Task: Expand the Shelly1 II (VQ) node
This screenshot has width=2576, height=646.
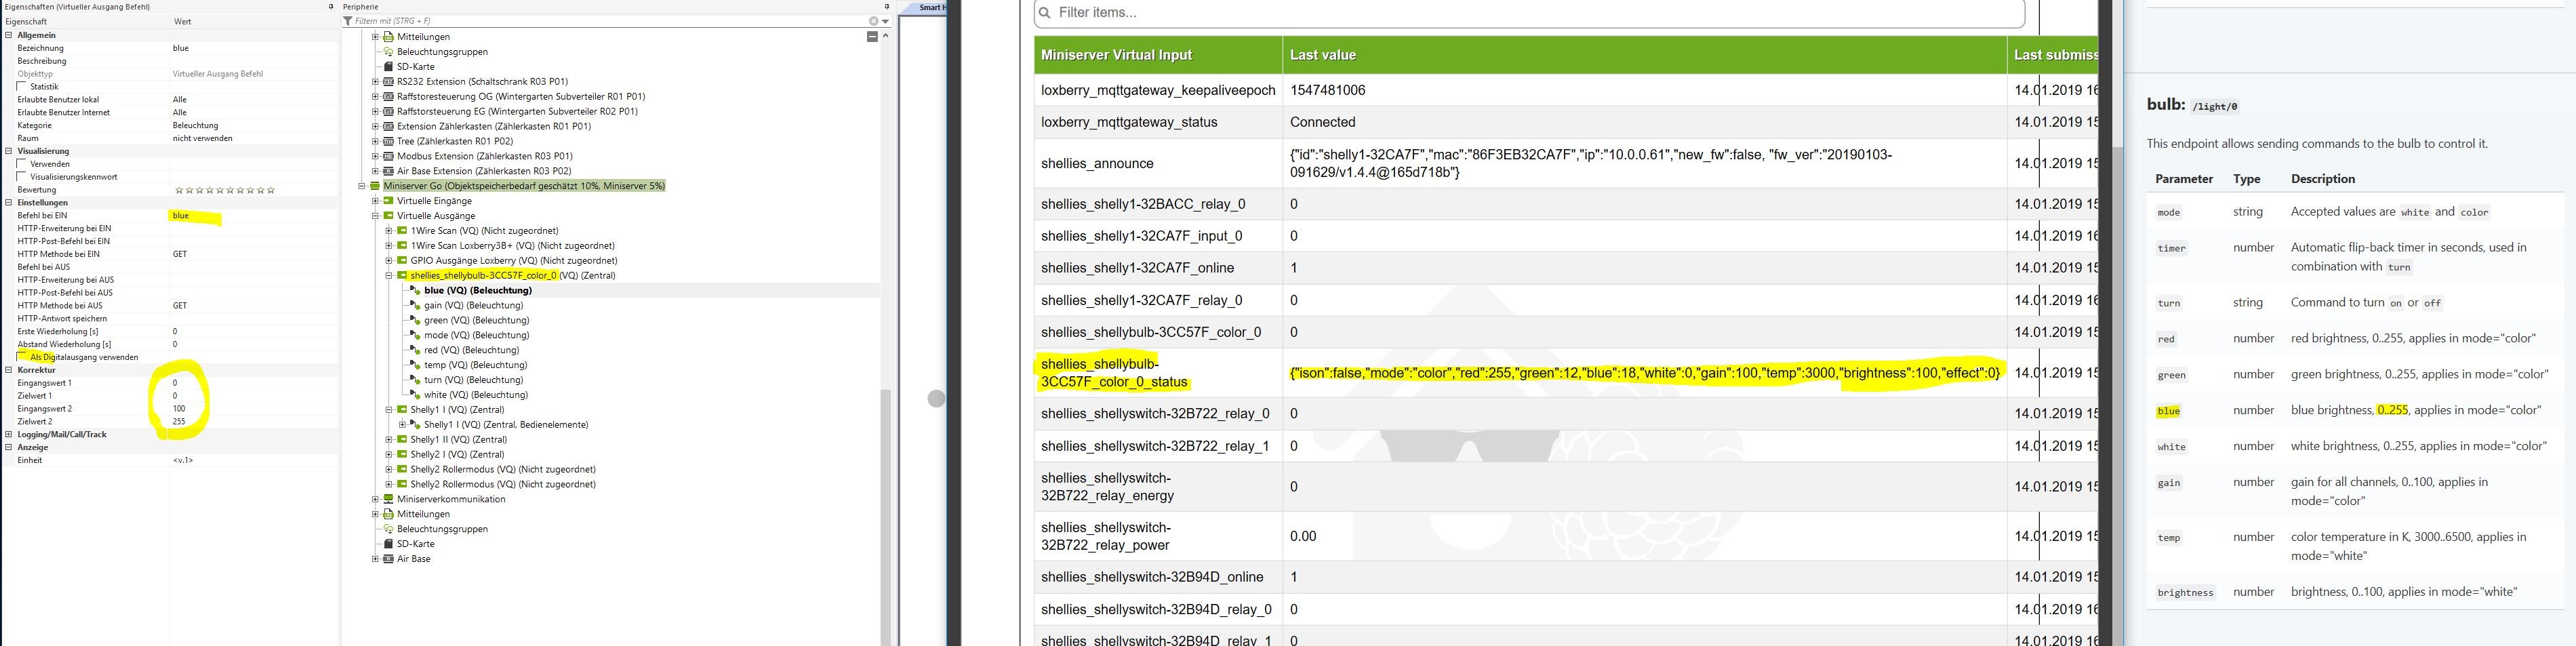Action: pos(389,440)
